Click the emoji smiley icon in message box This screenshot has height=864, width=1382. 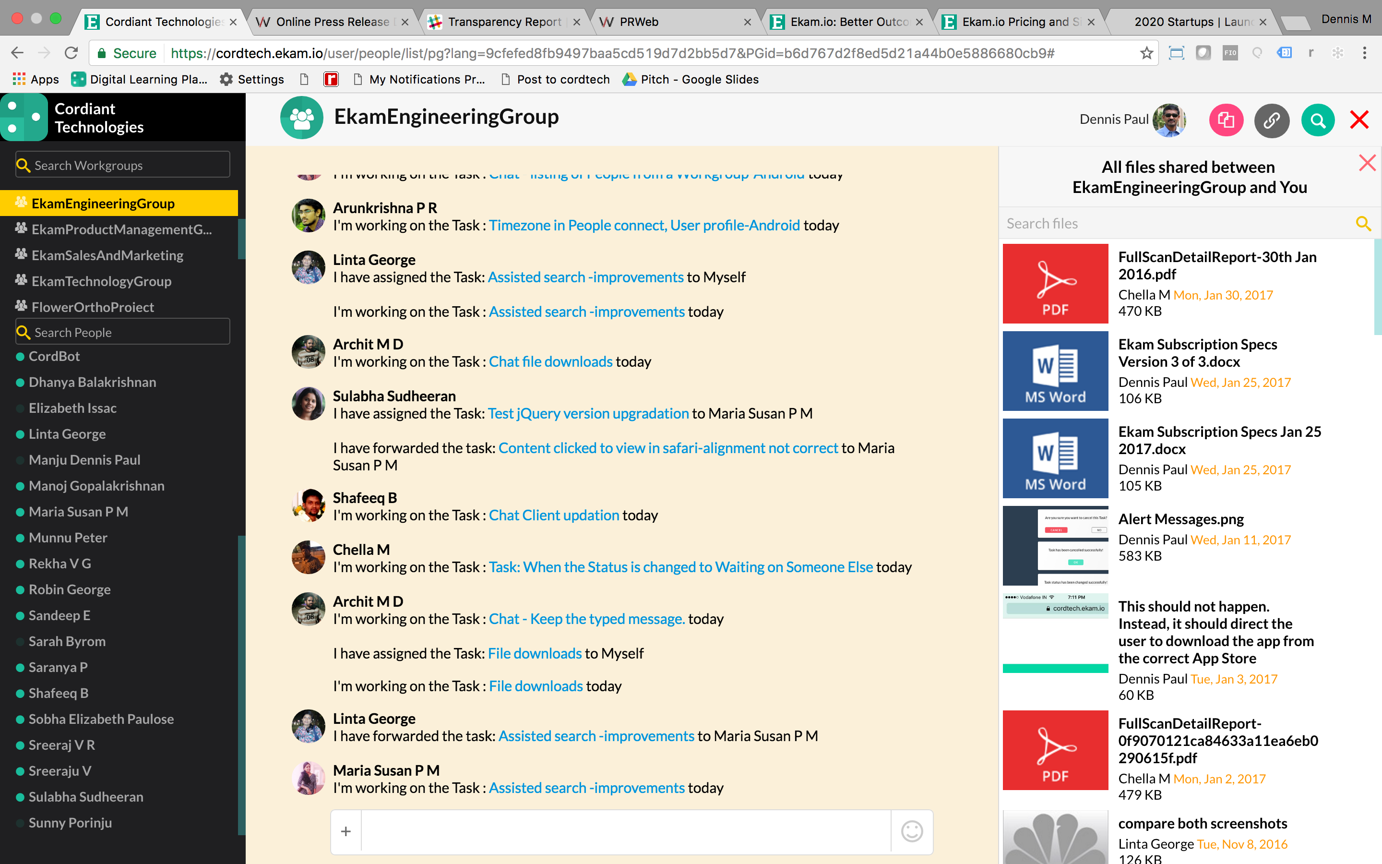(x=911, y=831)
